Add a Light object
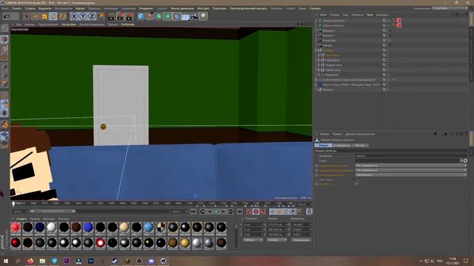This screenshot has height=266, width=474. [203, 16]
